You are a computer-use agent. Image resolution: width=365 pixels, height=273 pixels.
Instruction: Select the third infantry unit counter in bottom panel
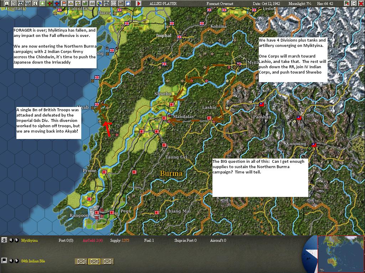(x=108, y=261)
